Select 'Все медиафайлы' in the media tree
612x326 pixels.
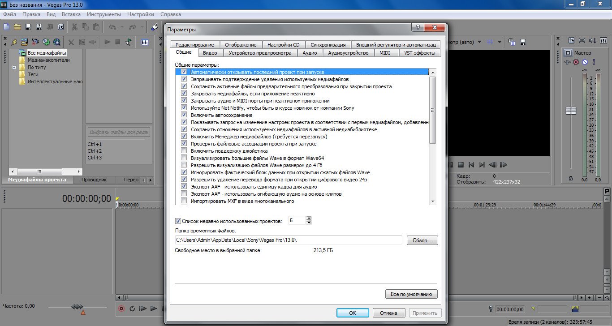click(x=47, y=53)
